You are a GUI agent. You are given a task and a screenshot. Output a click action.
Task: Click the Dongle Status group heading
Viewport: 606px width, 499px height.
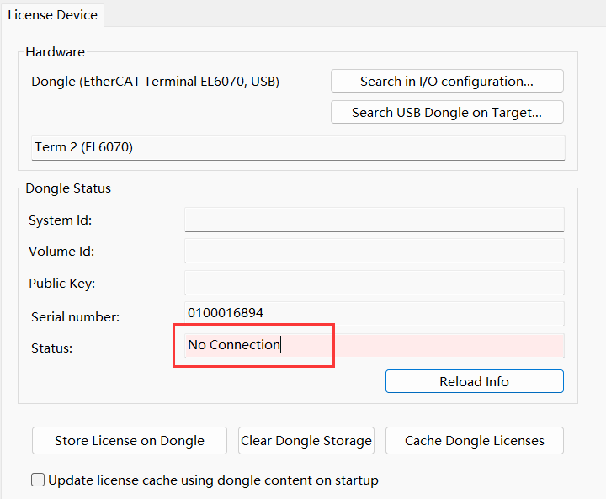[68, 188]
